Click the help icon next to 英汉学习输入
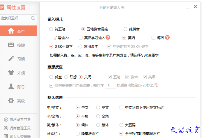This screenshot has width=202, height=138. (108, 37)
